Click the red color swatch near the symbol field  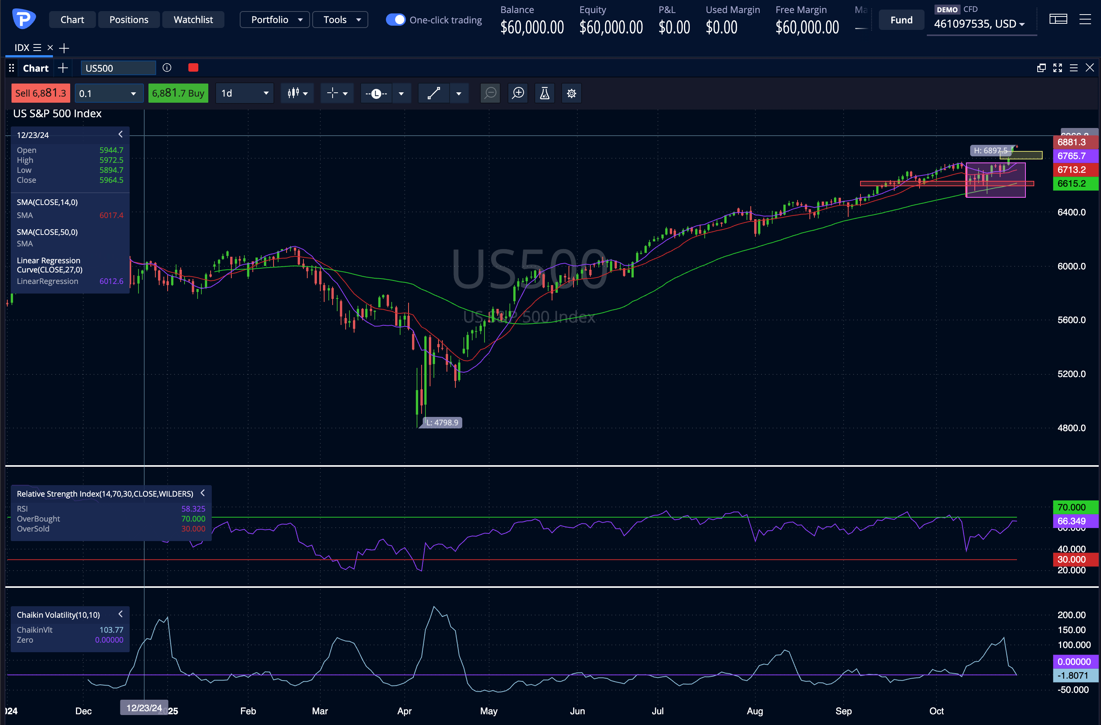coord(193,67)
